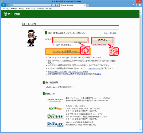Open the JRA-VAN banner
Viewport: 143px width, 133px height.
click(55, 116)
